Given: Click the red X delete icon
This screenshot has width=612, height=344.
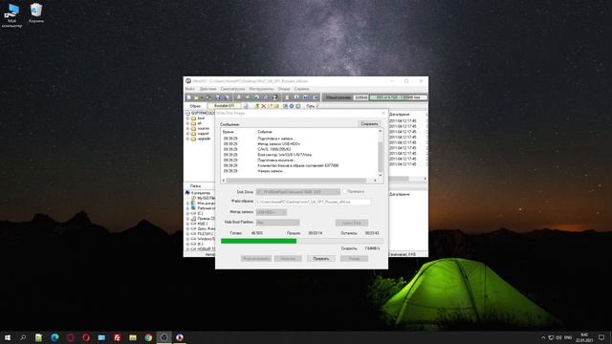Looking at the screenshot, I should click(x=264, y=106).
